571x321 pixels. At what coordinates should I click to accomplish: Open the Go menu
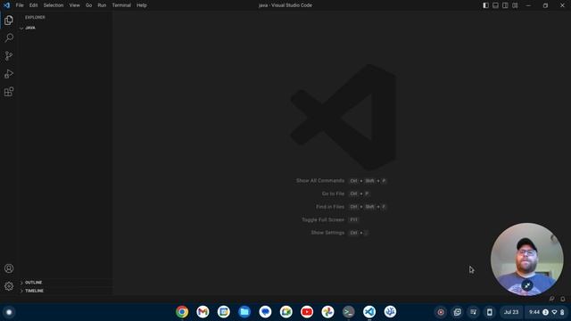[x=89, y=5]
